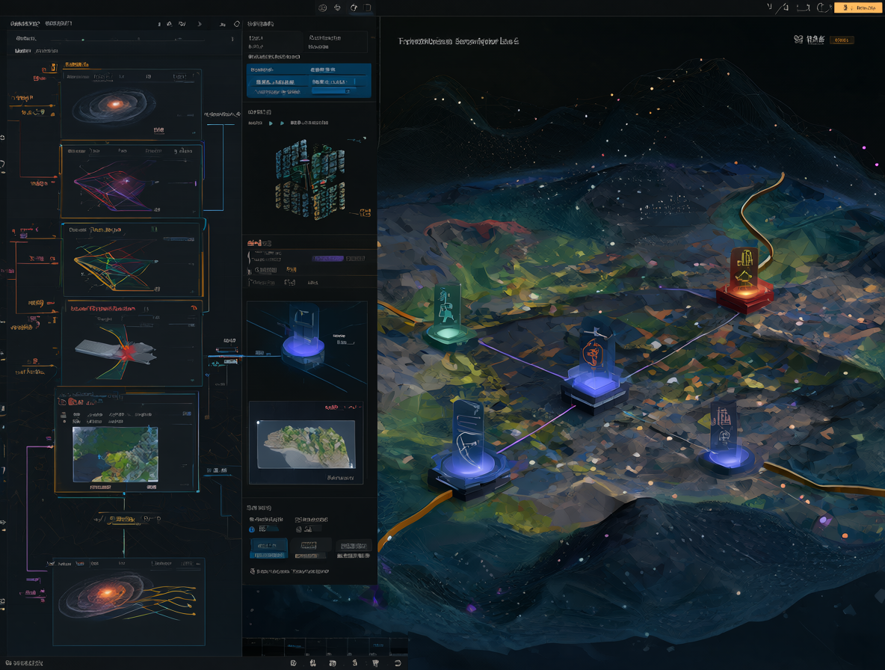Click the clock-style icon in top center toolbar
The image size is (885, 670).
coord(323,7)
